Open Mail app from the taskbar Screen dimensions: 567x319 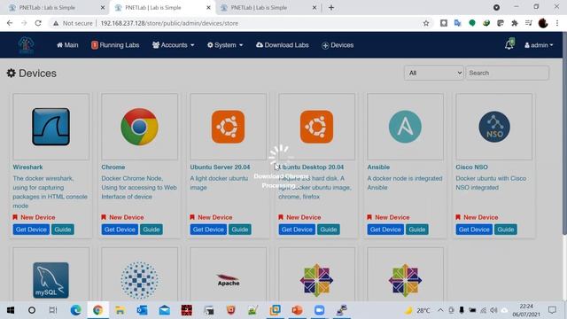point(164,310)
